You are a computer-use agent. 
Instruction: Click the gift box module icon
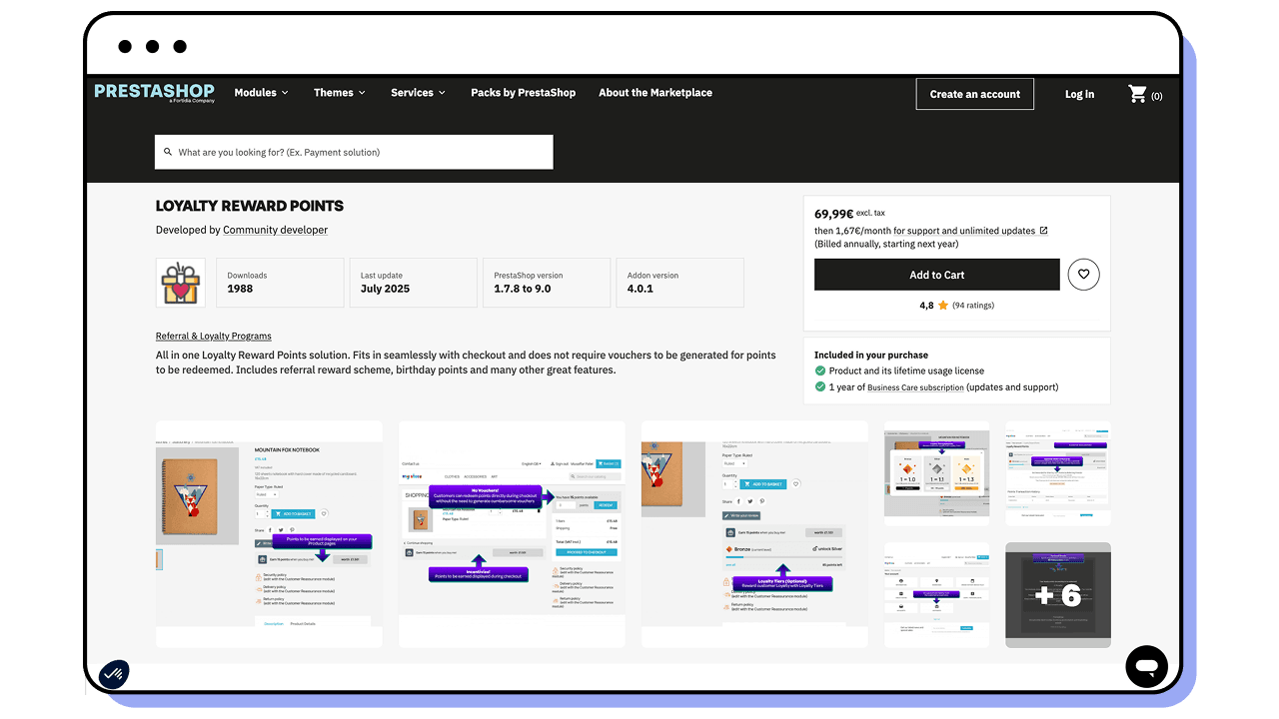[180, 283]
